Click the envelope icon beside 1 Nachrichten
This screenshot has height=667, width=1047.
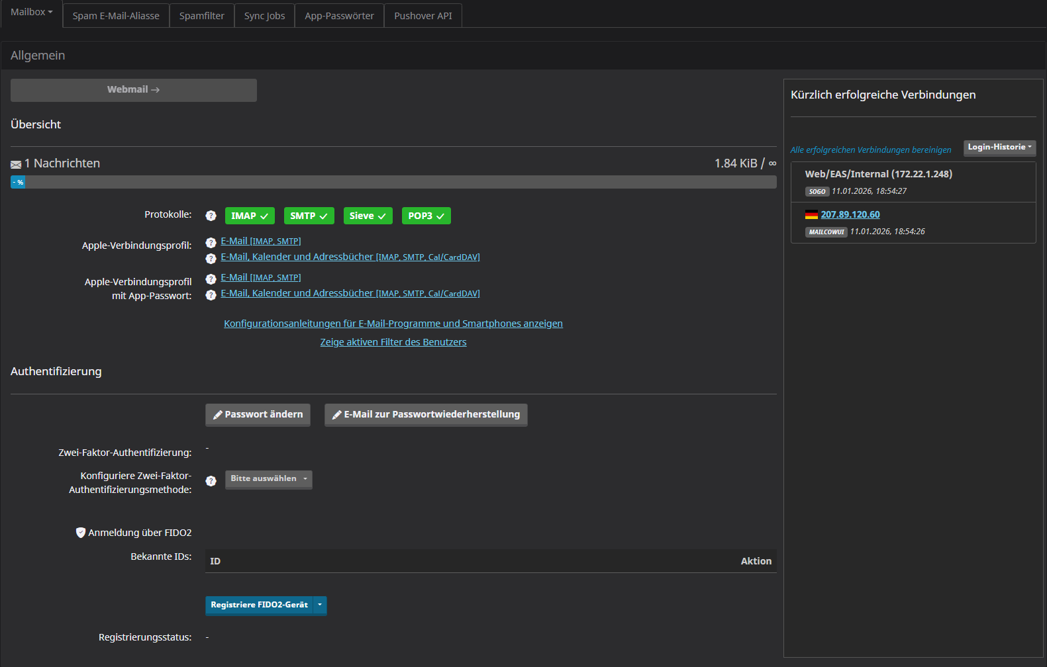(x=16, y=164)
